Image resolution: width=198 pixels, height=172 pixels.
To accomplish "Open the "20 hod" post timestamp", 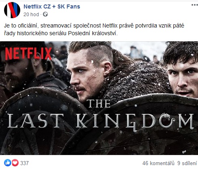I will pos(31,15).
